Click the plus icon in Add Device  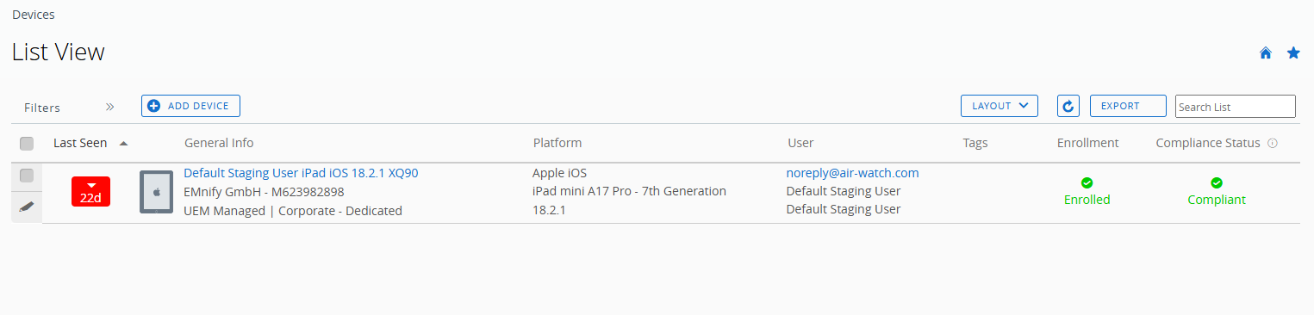154,106
